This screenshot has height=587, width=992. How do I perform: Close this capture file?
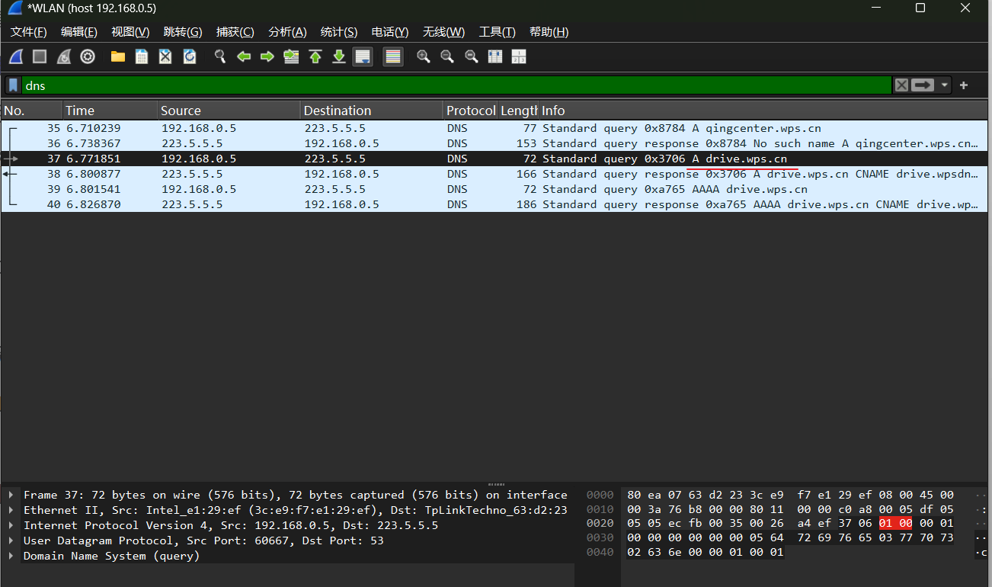click(165, 56)
